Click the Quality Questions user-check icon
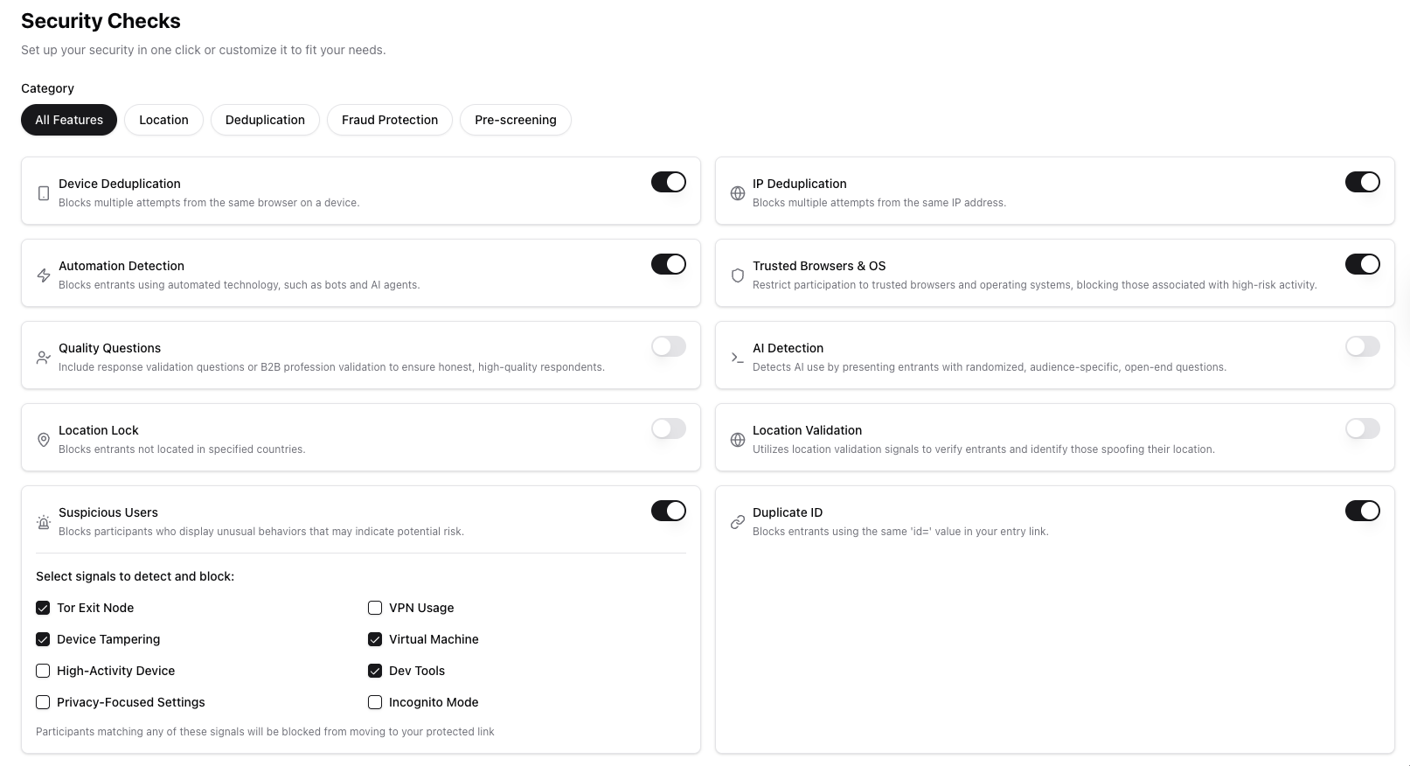Viewport: 1410px width, 766px height. [44, 358]
